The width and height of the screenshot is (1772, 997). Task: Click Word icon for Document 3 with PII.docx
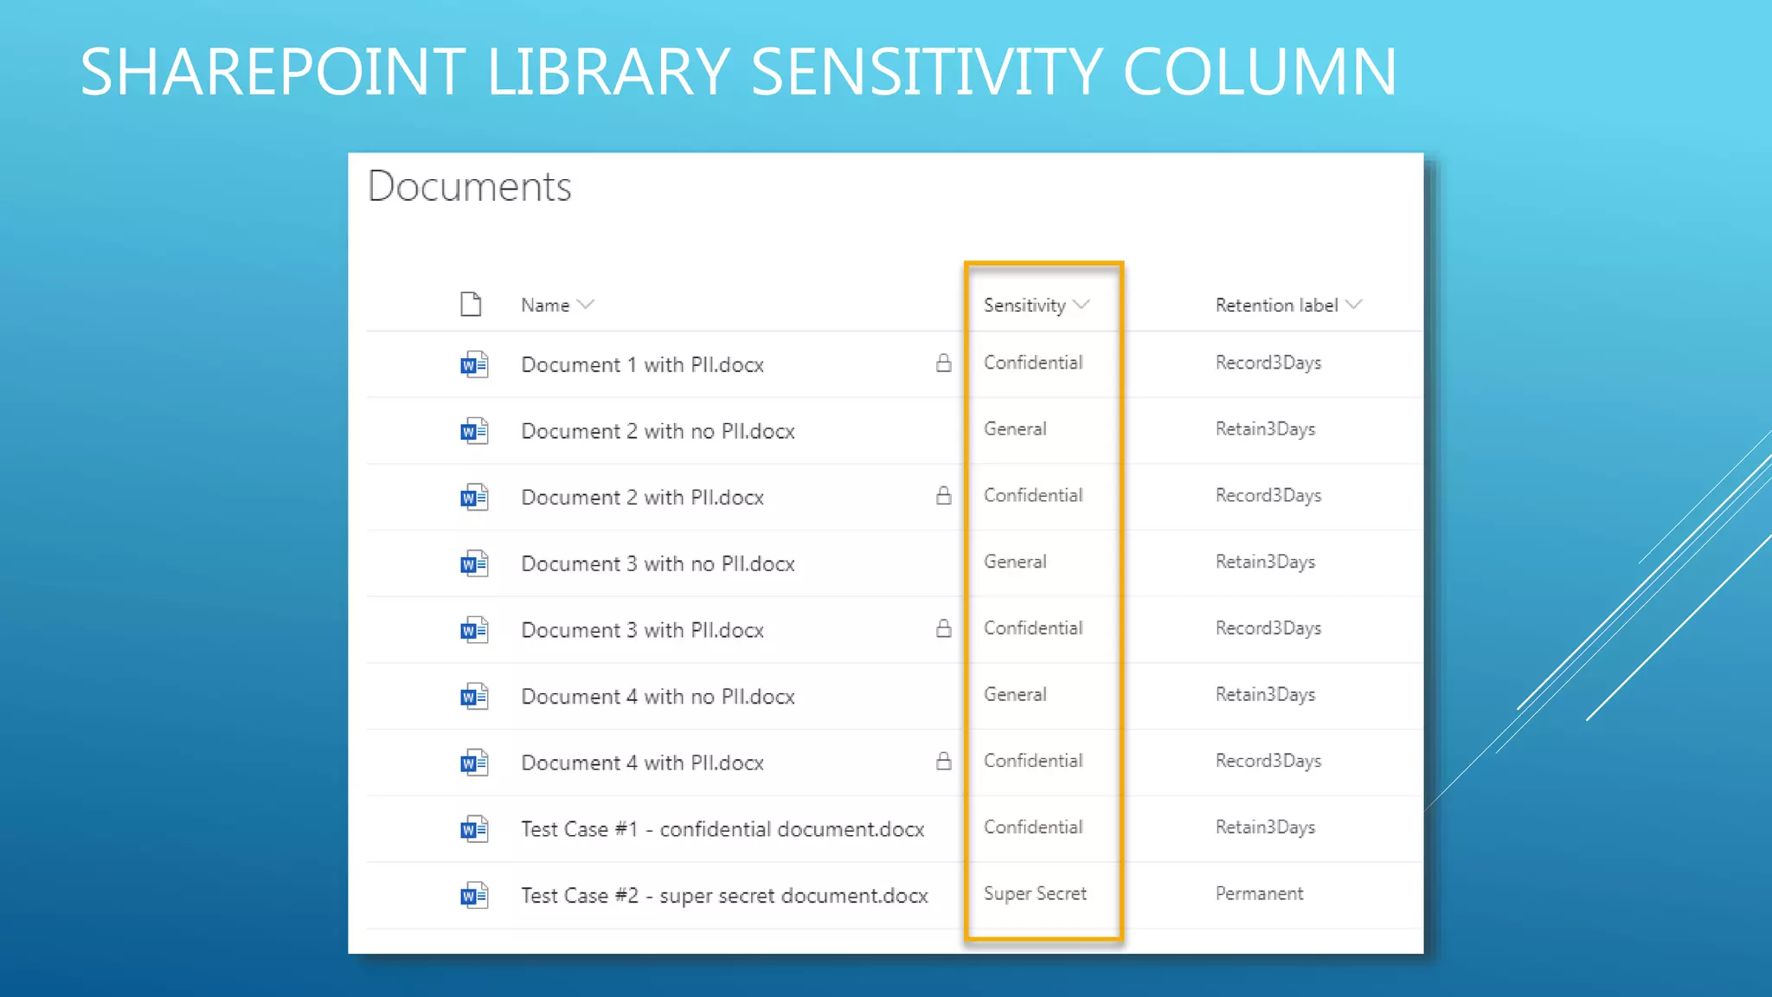[474, 630]
